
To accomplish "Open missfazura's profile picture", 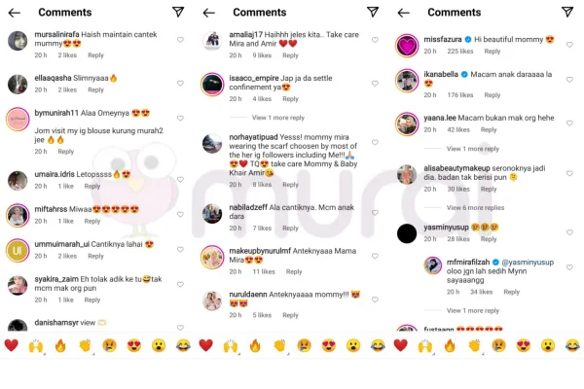I will pos(407,46).
